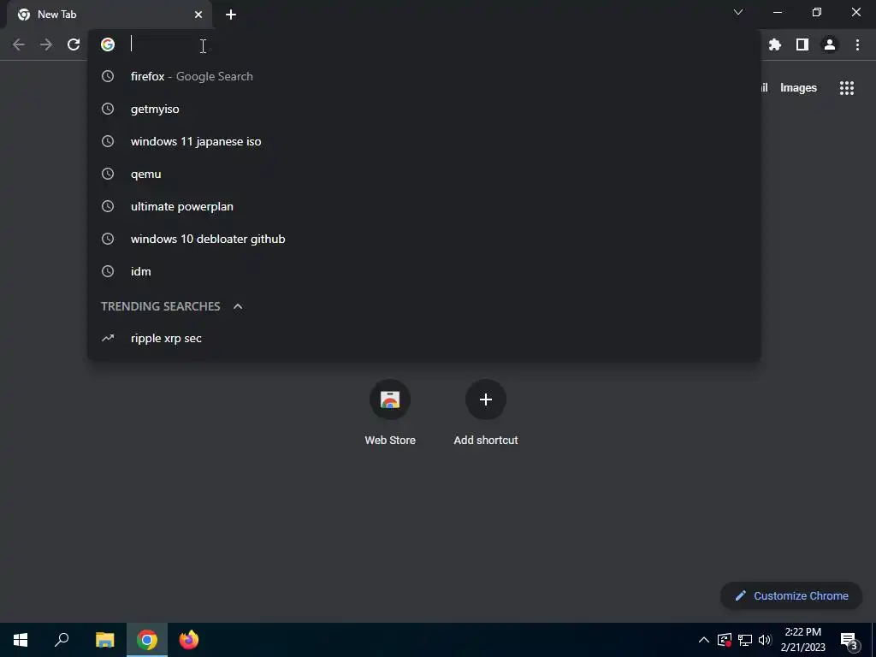Choose trending search ripple xrp sec

pos(424,338)
